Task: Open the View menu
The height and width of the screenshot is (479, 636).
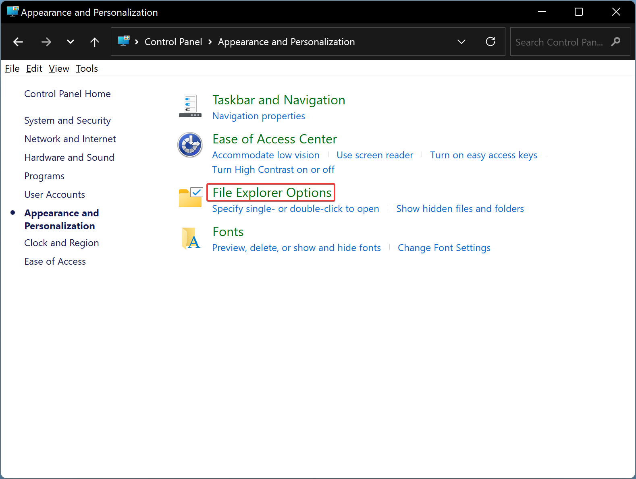Action: [59, 68]
